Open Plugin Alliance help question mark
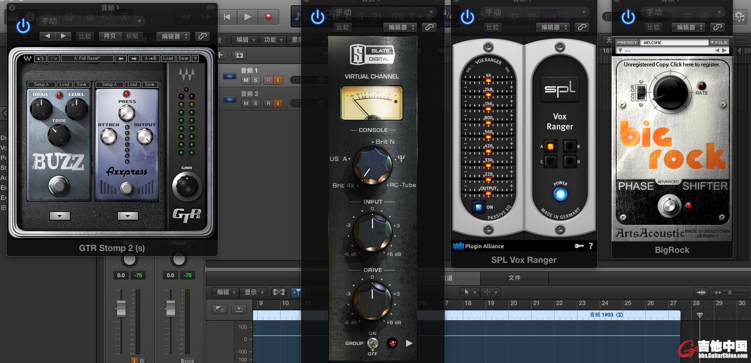Screen dimensions: 751x363 coord(591,246)
